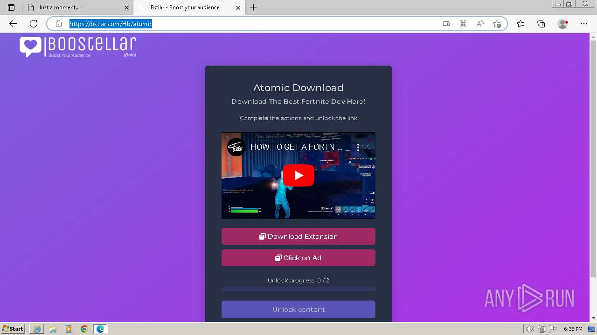Open the app available icon in address bar
Viewport: 597px width, 335px height.
[x=446, y=24]
